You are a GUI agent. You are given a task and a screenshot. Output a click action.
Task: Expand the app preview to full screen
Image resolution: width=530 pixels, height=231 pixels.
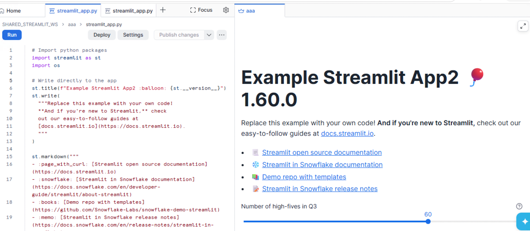pyautogui.click(x=523, y=26)
